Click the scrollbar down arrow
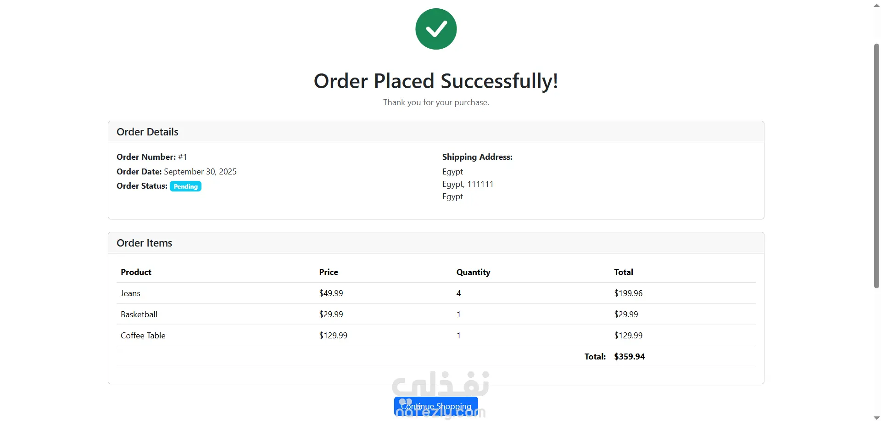 tap(876, 417)
